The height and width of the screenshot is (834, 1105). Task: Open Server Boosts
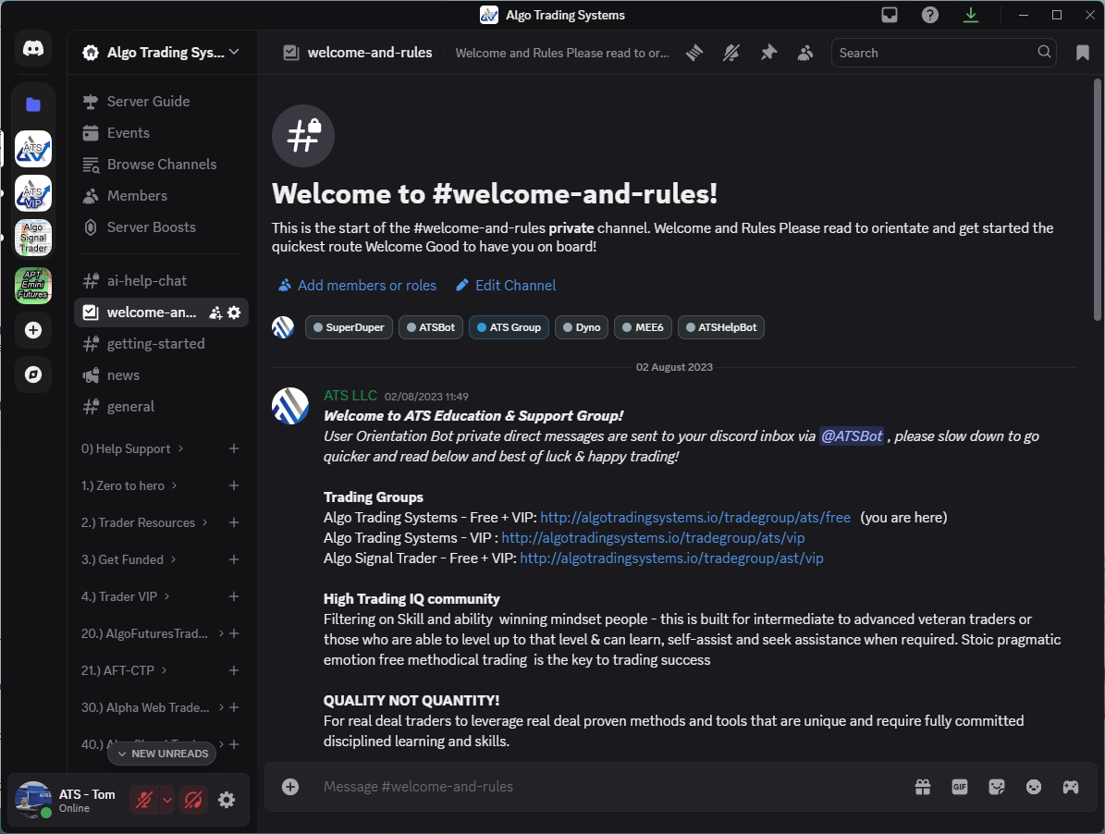click(162, 227)
